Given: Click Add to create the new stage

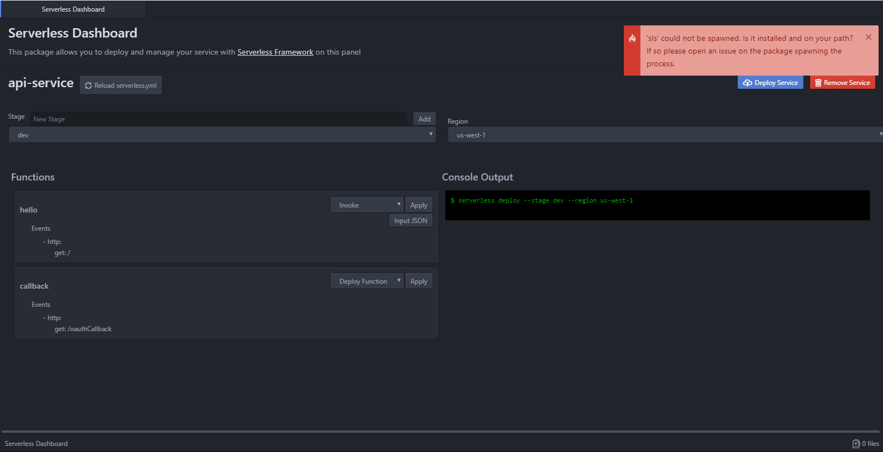Looking at the screenshot, I should point(424,119).
